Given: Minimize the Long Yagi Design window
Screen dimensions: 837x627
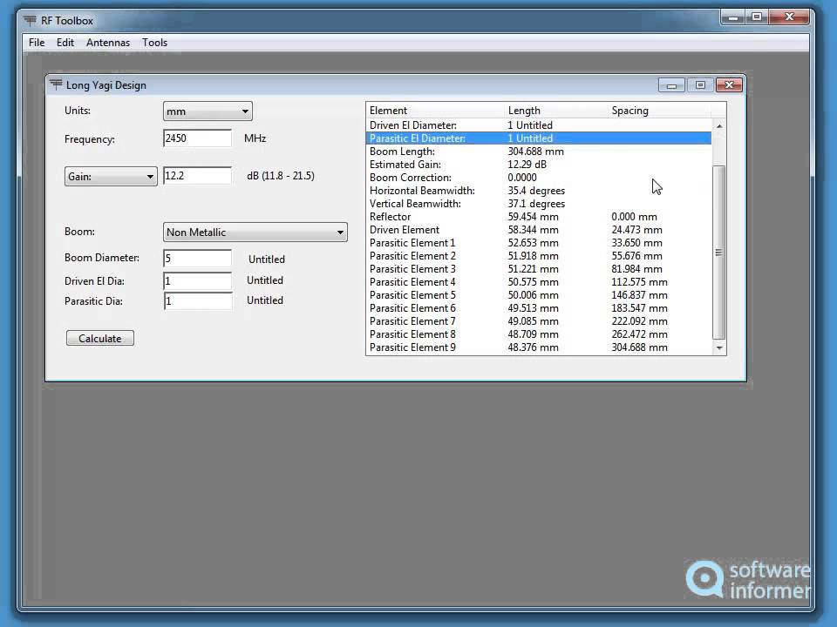Looking at the screenshot, I should tap(671, 85).
